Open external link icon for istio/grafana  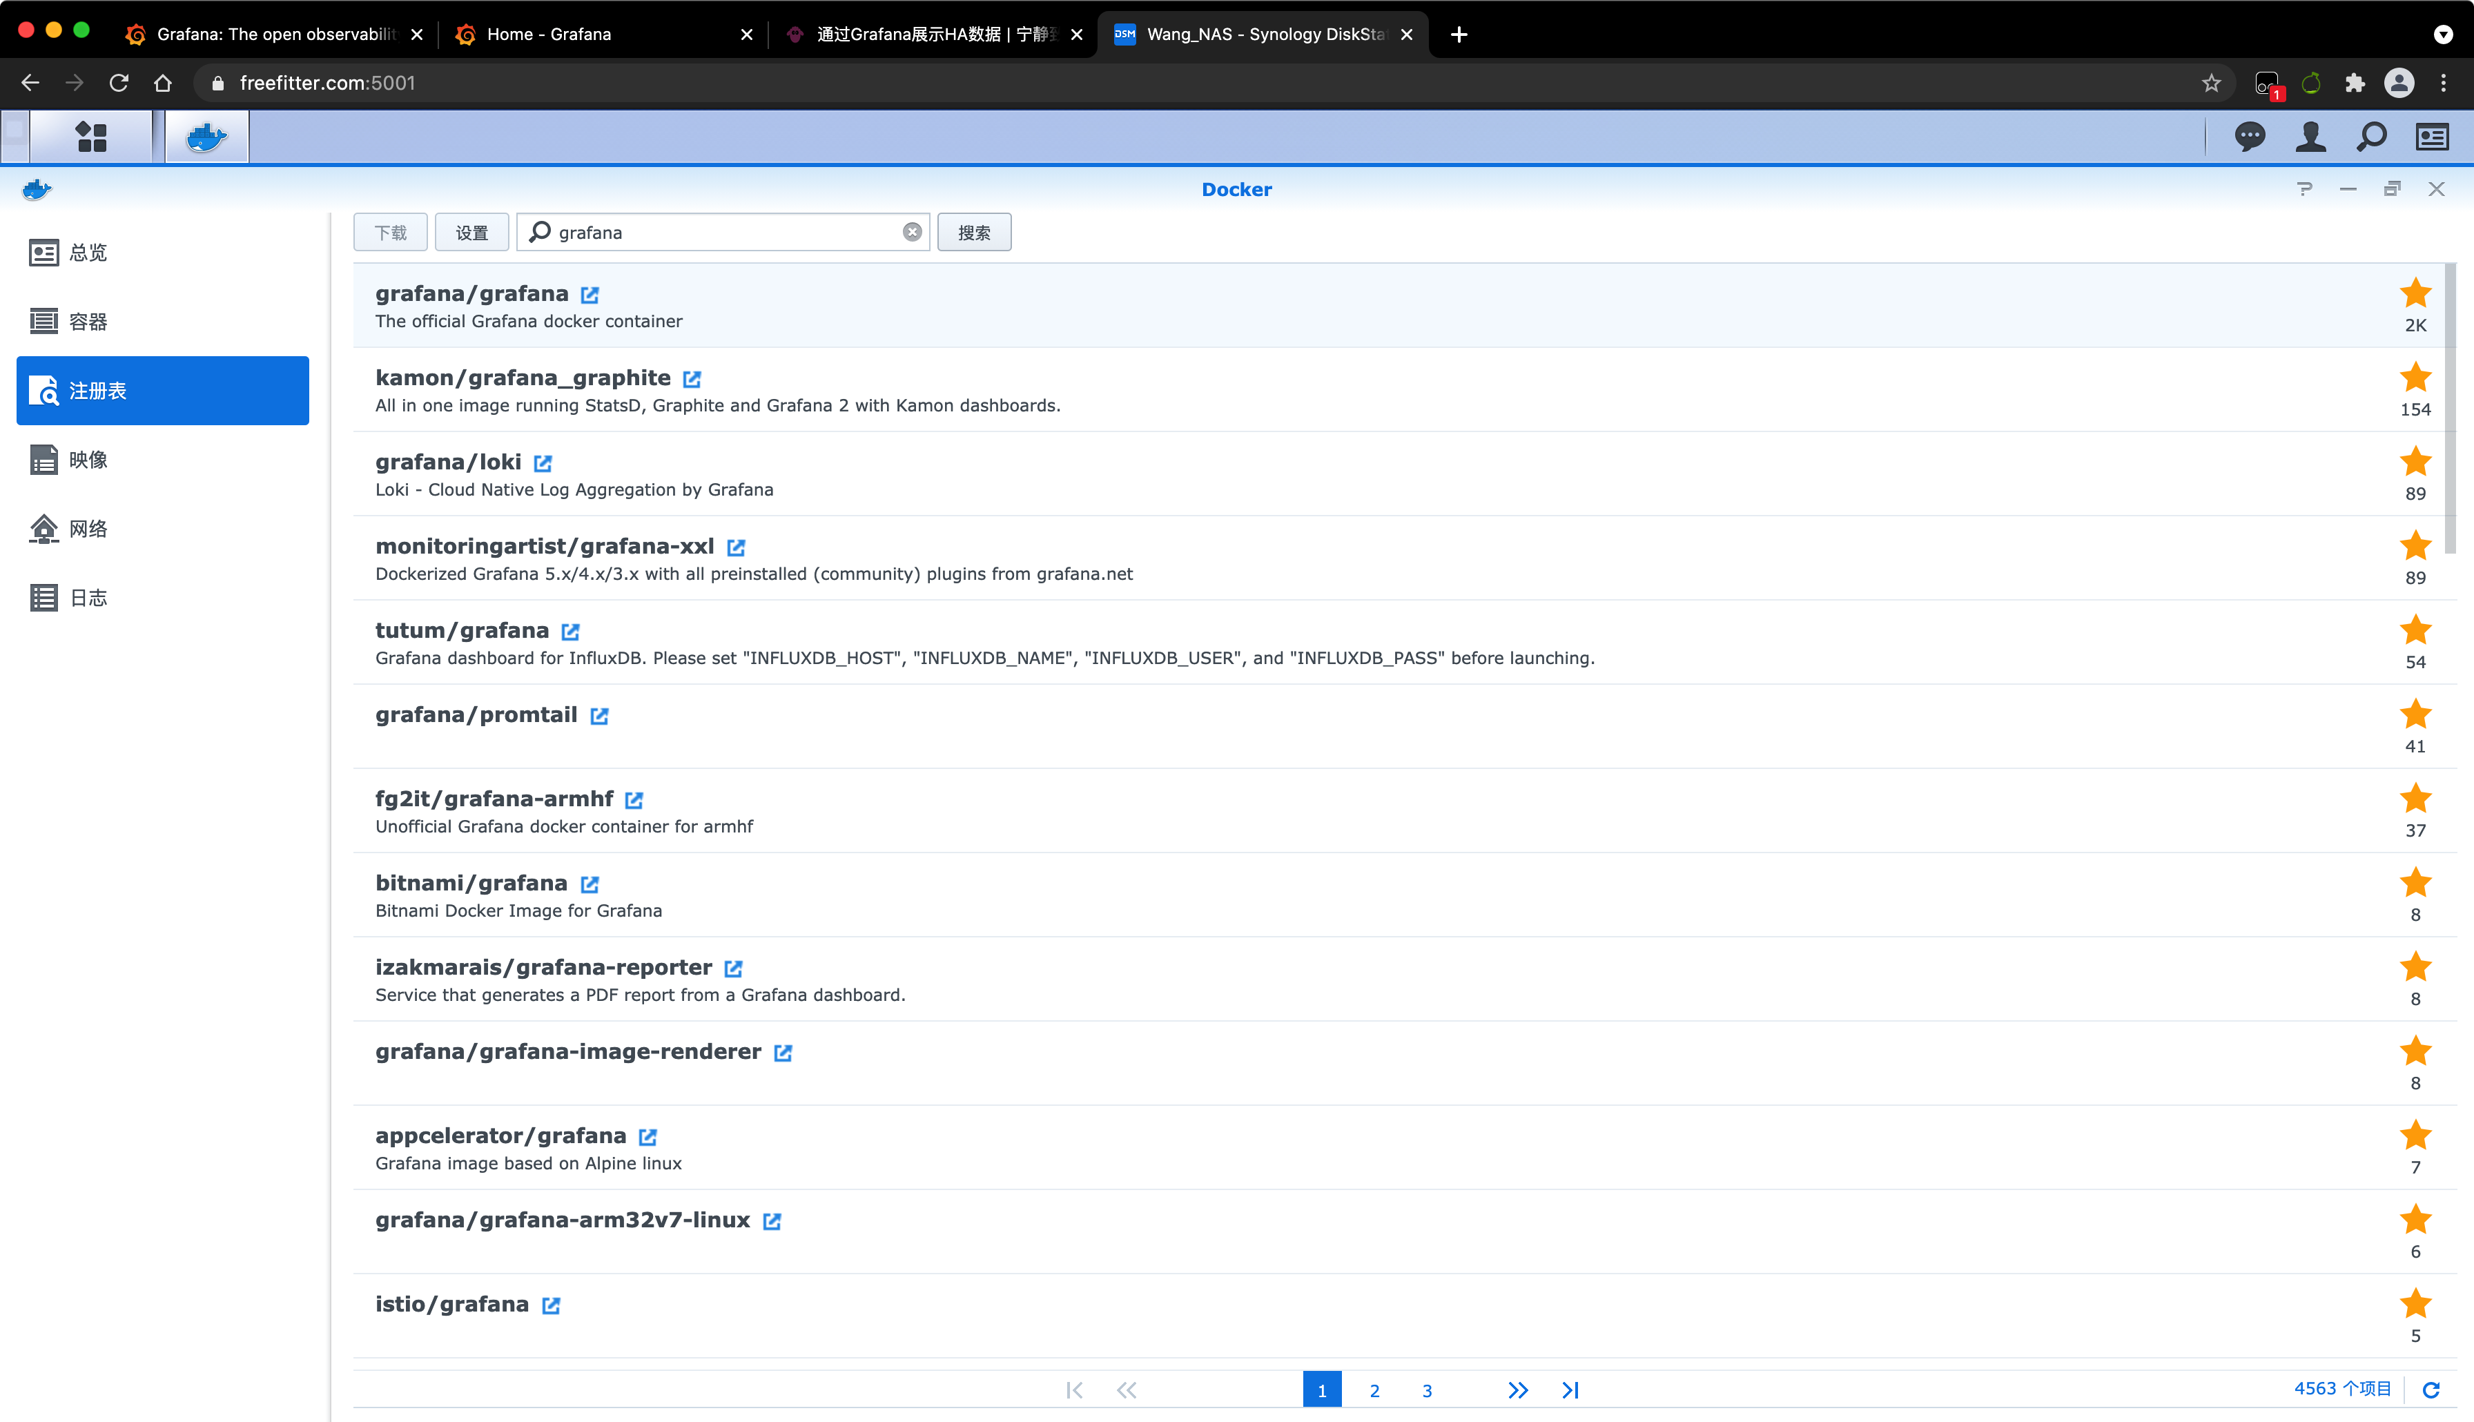[552, 1306]
